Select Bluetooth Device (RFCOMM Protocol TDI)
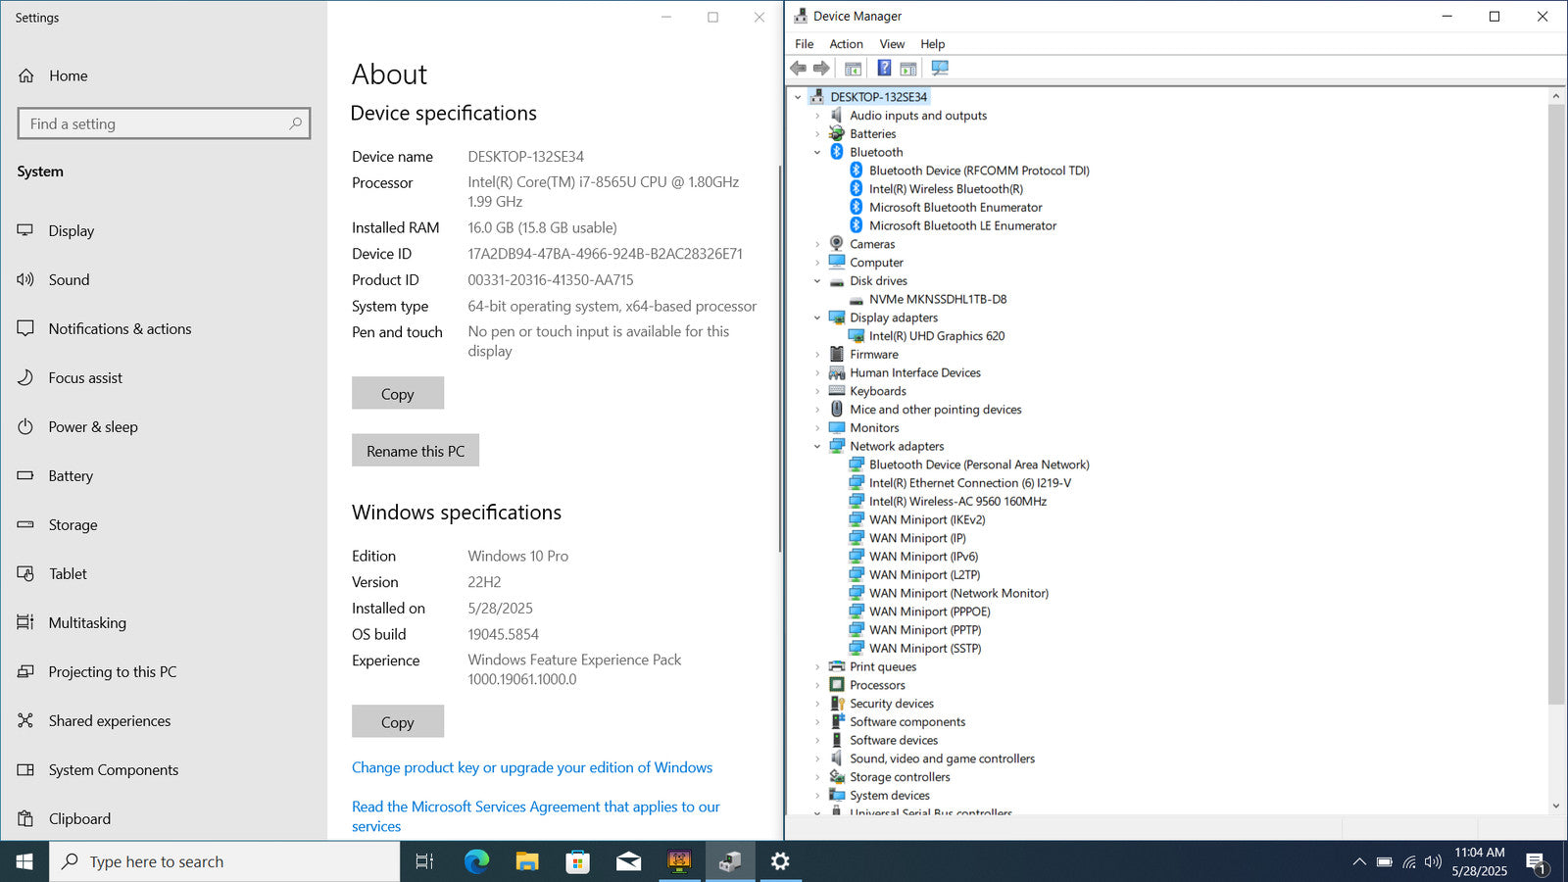Viewport: 1568px width, 882px height. (x=979, y=171)
